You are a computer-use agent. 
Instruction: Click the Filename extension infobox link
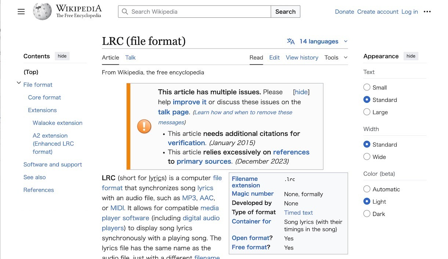246,182
